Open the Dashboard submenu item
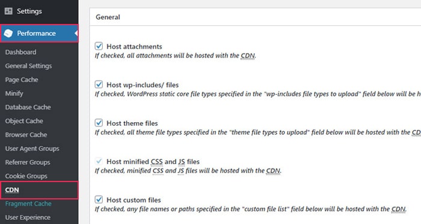 (x=20, y=52)
